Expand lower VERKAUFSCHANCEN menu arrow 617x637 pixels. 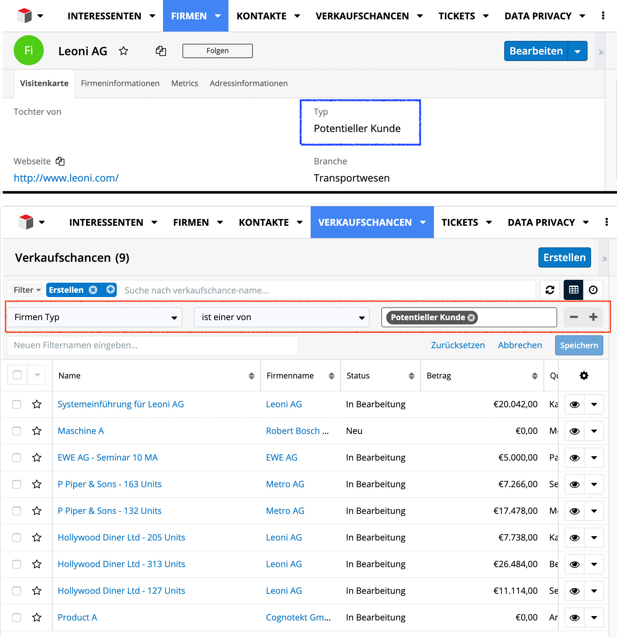tap(423, 222)
